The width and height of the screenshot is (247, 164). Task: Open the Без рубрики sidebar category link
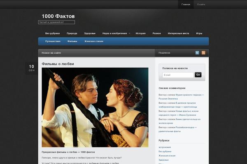pos(165,151)
